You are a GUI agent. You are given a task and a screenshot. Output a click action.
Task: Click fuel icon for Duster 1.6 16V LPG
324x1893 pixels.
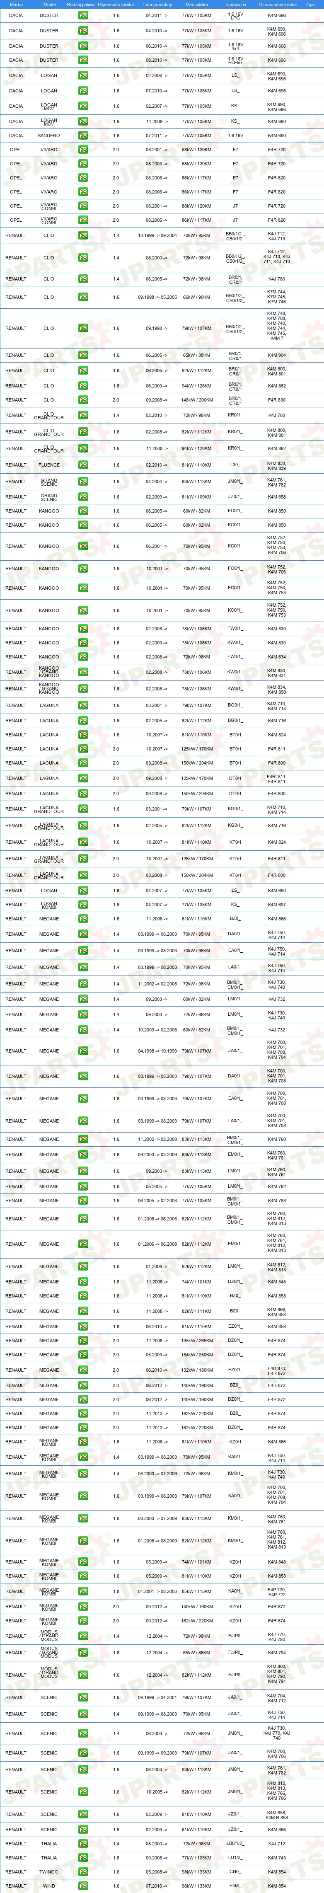click(83, 15)
